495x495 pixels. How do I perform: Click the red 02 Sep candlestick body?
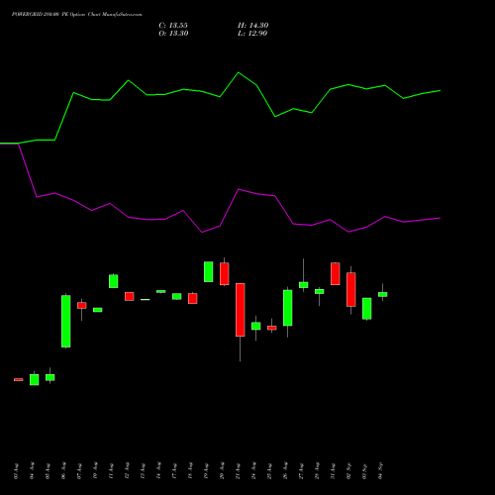[x=351, y=289]
